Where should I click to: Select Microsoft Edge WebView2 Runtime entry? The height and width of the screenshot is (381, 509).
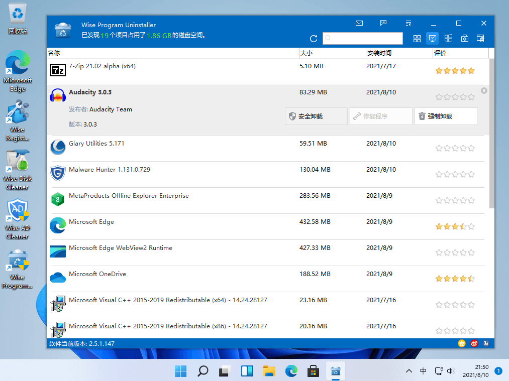(268, 253)
